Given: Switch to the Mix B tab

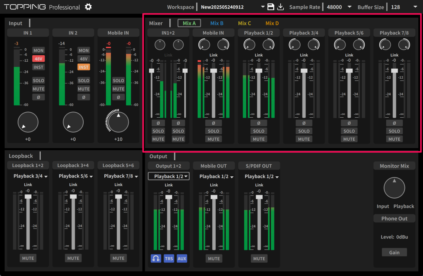Looking at the screenshot, I should (x=217, y=23).
